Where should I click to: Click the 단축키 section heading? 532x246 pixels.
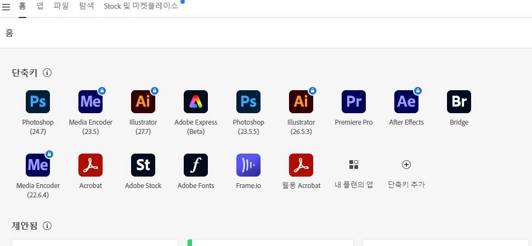pyautogui.click(x=25, y=73)
